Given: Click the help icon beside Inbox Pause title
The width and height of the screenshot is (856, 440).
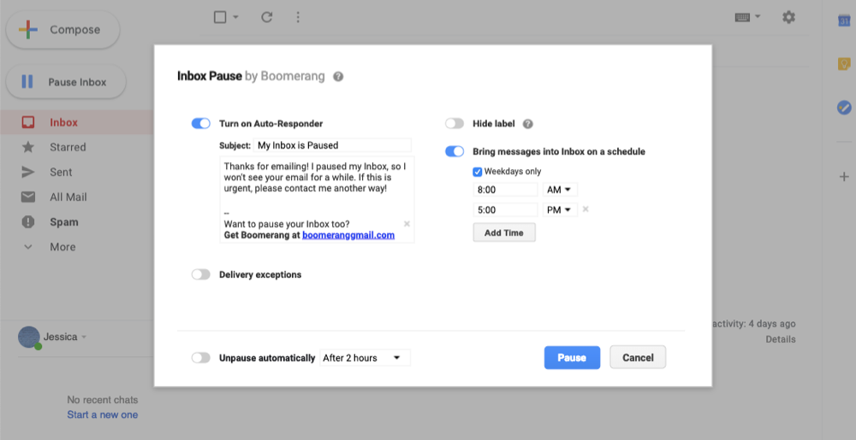Looking at the screenshot, I should click(338, 76).
